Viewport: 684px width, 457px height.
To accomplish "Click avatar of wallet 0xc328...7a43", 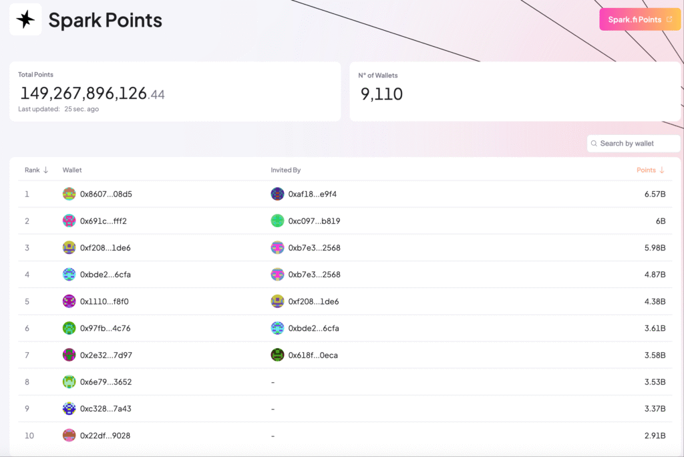I will pyautogui.click(x=69, y=408).
